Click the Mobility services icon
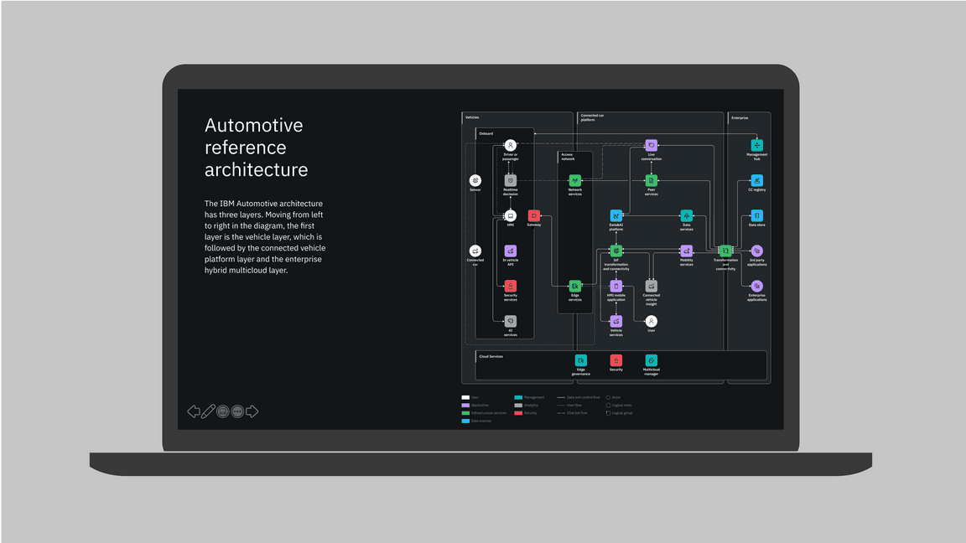The height and width of the screenshot is (543, 966). click(x=686, y=251)
